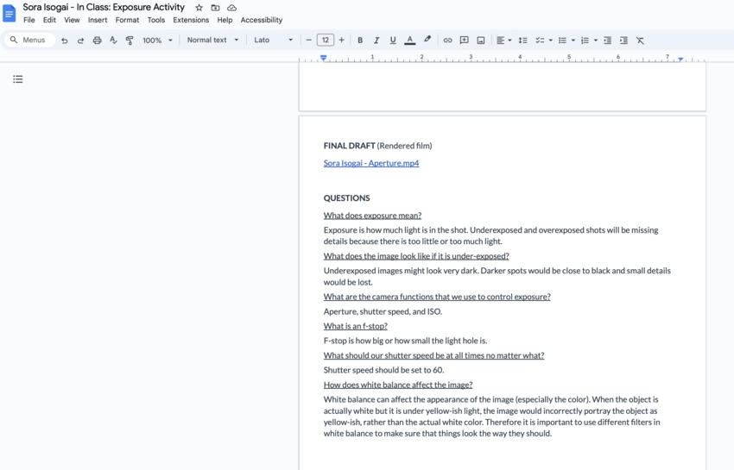Image resolution: width=734 pixels, height=470 pixels.
Task: Toggle bold formatting
Action: point(360,41)
